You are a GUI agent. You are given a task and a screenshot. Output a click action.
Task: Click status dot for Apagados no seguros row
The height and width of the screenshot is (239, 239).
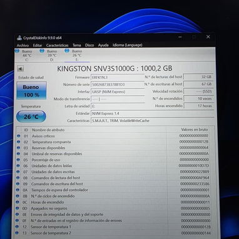[x=18, y=208]
